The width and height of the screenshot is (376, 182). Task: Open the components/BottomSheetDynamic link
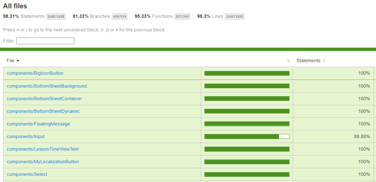43,111
